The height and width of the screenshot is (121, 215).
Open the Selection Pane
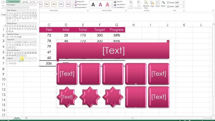(146, 5)
